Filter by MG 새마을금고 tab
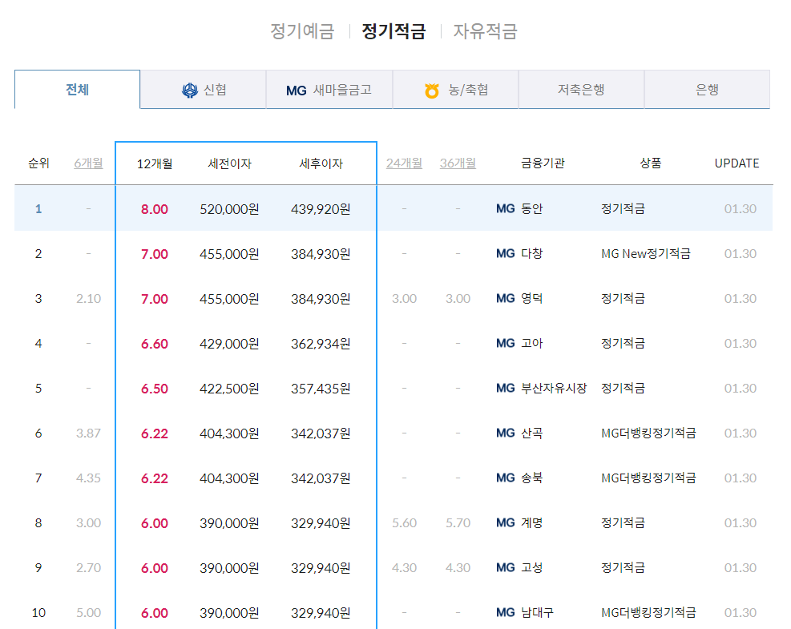This screenshot has height=629, width=791. click(x=329, y=90)
